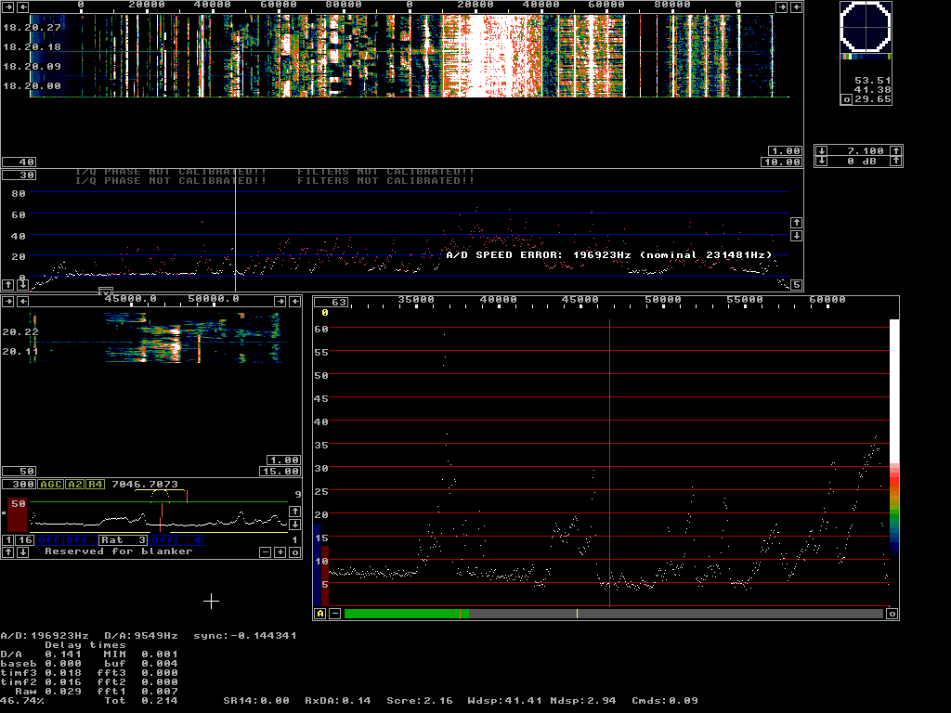This screenshot has height=713, width=951.
Task: Click the '15.00' box in high-resolution waterfall
Action: (x=280, y=472)
